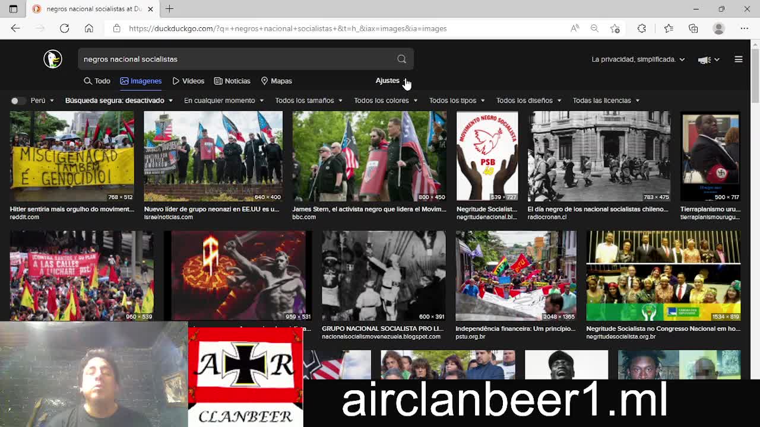Select the browser tab titled negros nacional socialistas
This screenshot has height=427, width=760.
click(x=92, y=9)
